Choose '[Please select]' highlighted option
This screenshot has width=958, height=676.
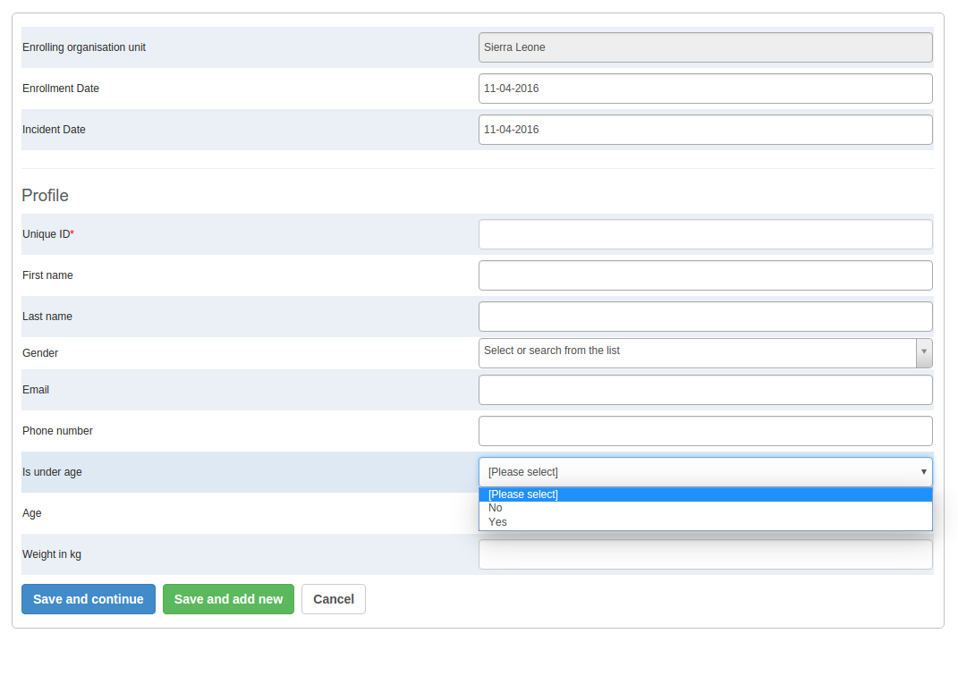pyautogui.click(x=523, y=494)
